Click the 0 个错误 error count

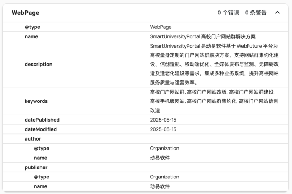click(228, 13)
